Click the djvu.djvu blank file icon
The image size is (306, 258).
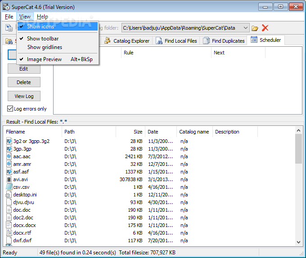9,202
